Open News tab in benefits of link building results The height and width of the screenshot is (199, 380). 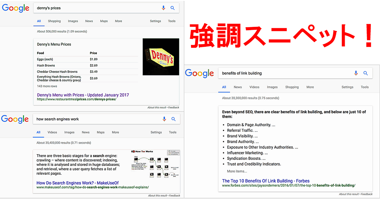pos(238,87)
